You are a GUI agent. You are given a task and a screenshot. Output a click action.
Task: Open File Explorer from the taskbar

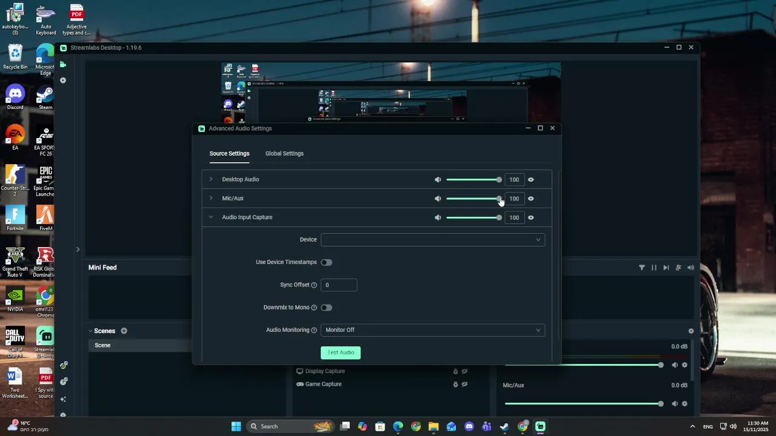click(433, 426)
